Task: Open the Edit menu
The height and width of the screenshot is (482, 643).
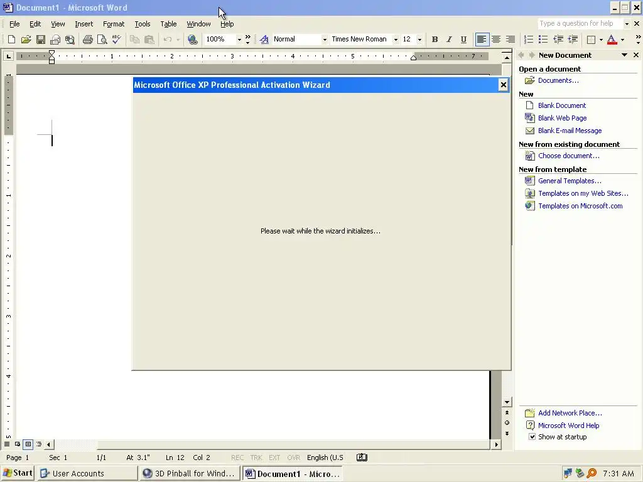Action: [x=35, y=24]
